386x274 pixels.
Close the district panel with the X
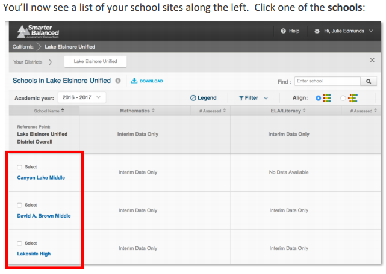click(372, 60)
